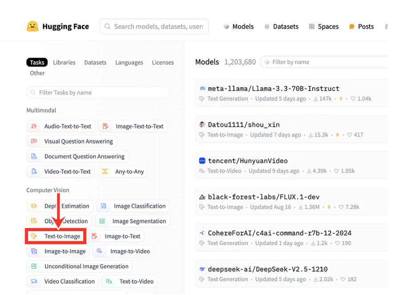Screen dimensions: 417x295
Task: Click the Spaces grid icon in navigation
Action: pos(312,27)
